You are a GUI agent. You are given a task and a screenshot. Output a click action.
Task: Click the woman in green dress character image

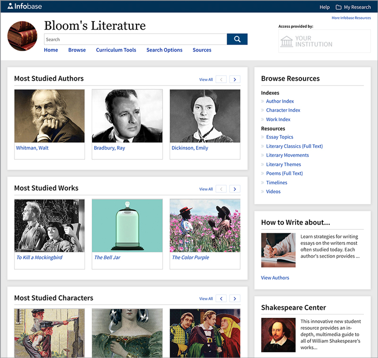pos(127,333)
